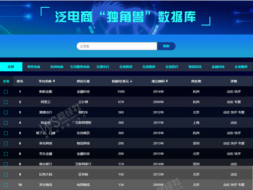Sort by 成立时间 using sort arrows

tap(167, 81)
